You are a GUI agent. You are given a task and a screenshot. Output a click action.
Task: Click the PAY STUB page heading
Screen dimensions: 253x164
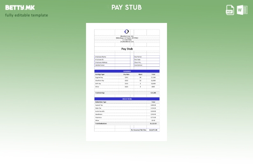click(126, 7)
